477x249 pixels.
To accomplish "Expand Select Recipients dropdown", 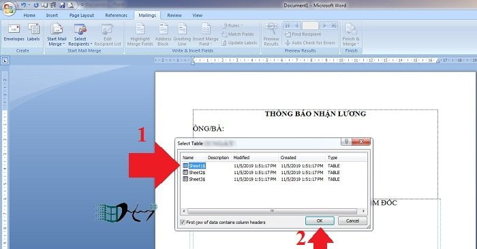I will (x=80, y=35).
